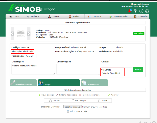Open the apps grid icon
This screenshot has width=157, height=123.
(x=147, y=11)
